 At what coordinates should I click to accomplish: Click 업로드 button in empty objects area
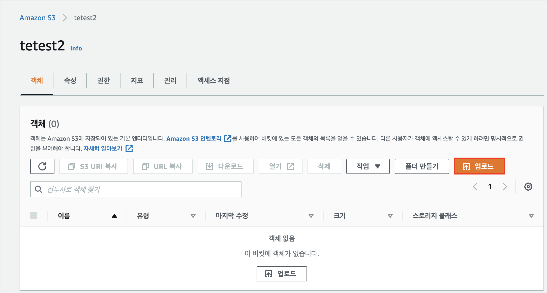coord(282,274)
